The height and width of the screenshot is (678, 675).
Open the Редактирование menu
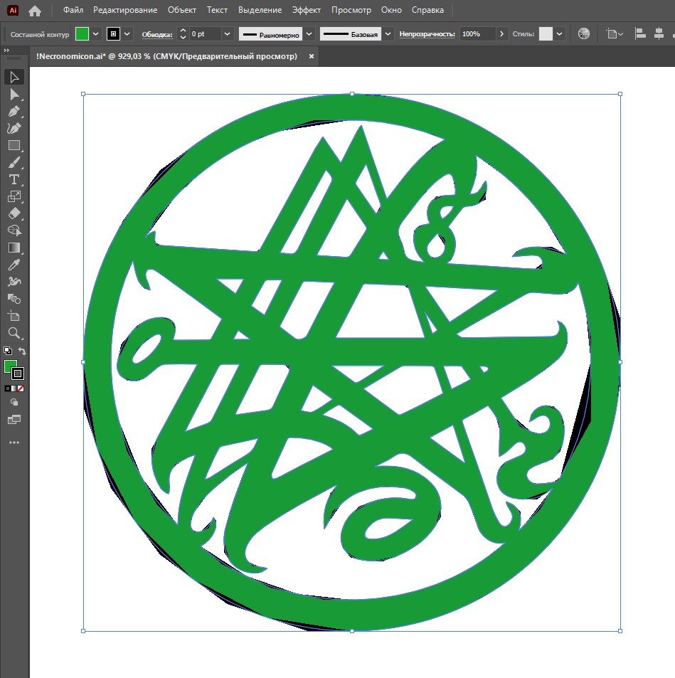(x=125, y=10)
